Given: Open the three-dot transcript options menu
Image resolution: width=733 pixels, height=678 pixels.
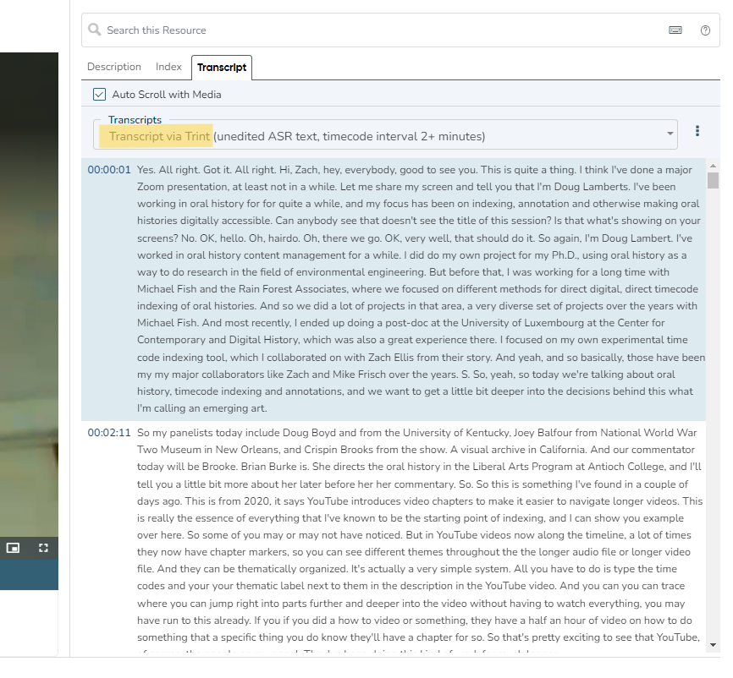Looking at the screenshot, I should pyautogui.click(x=697, y=131).
